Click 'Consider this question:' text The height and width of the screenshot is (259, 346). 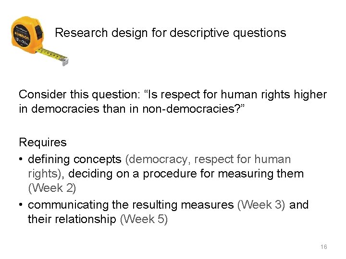(79, 94)
